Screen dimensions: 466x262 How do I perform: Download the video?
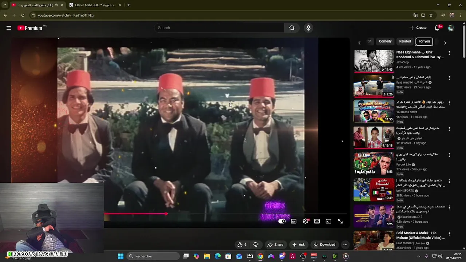pos(324,245)
